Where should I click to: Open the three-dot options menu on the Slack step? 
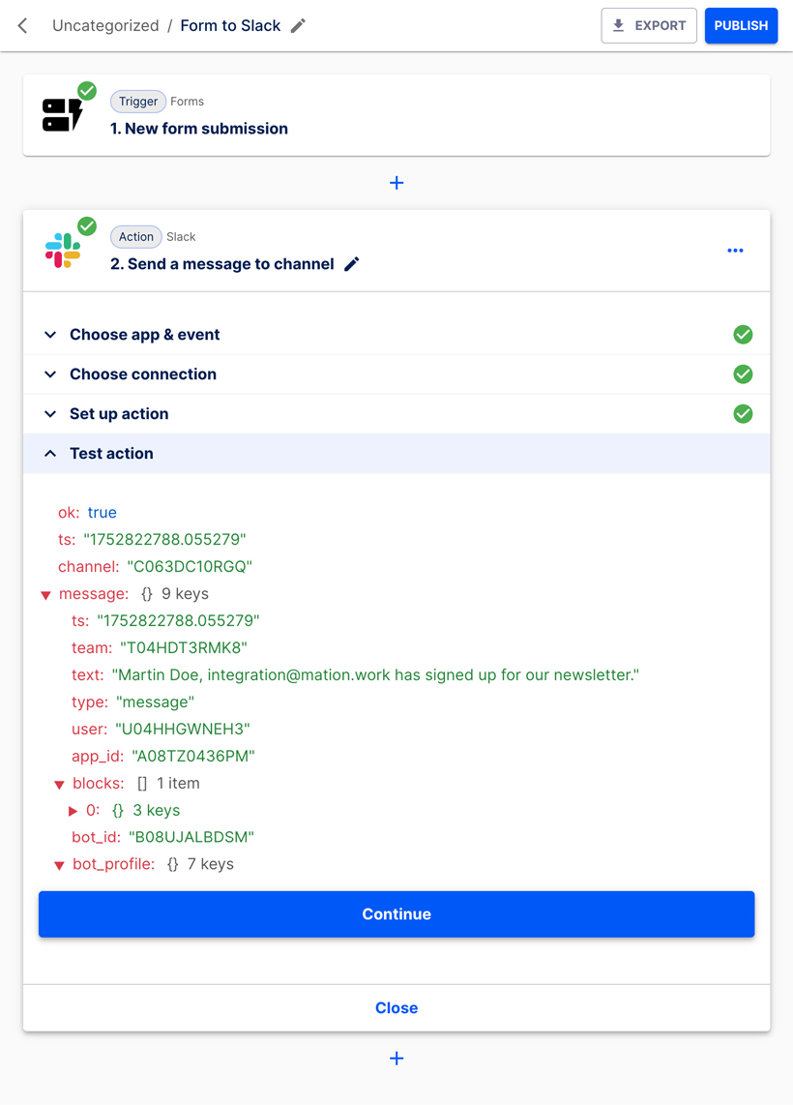click(735, 250)
